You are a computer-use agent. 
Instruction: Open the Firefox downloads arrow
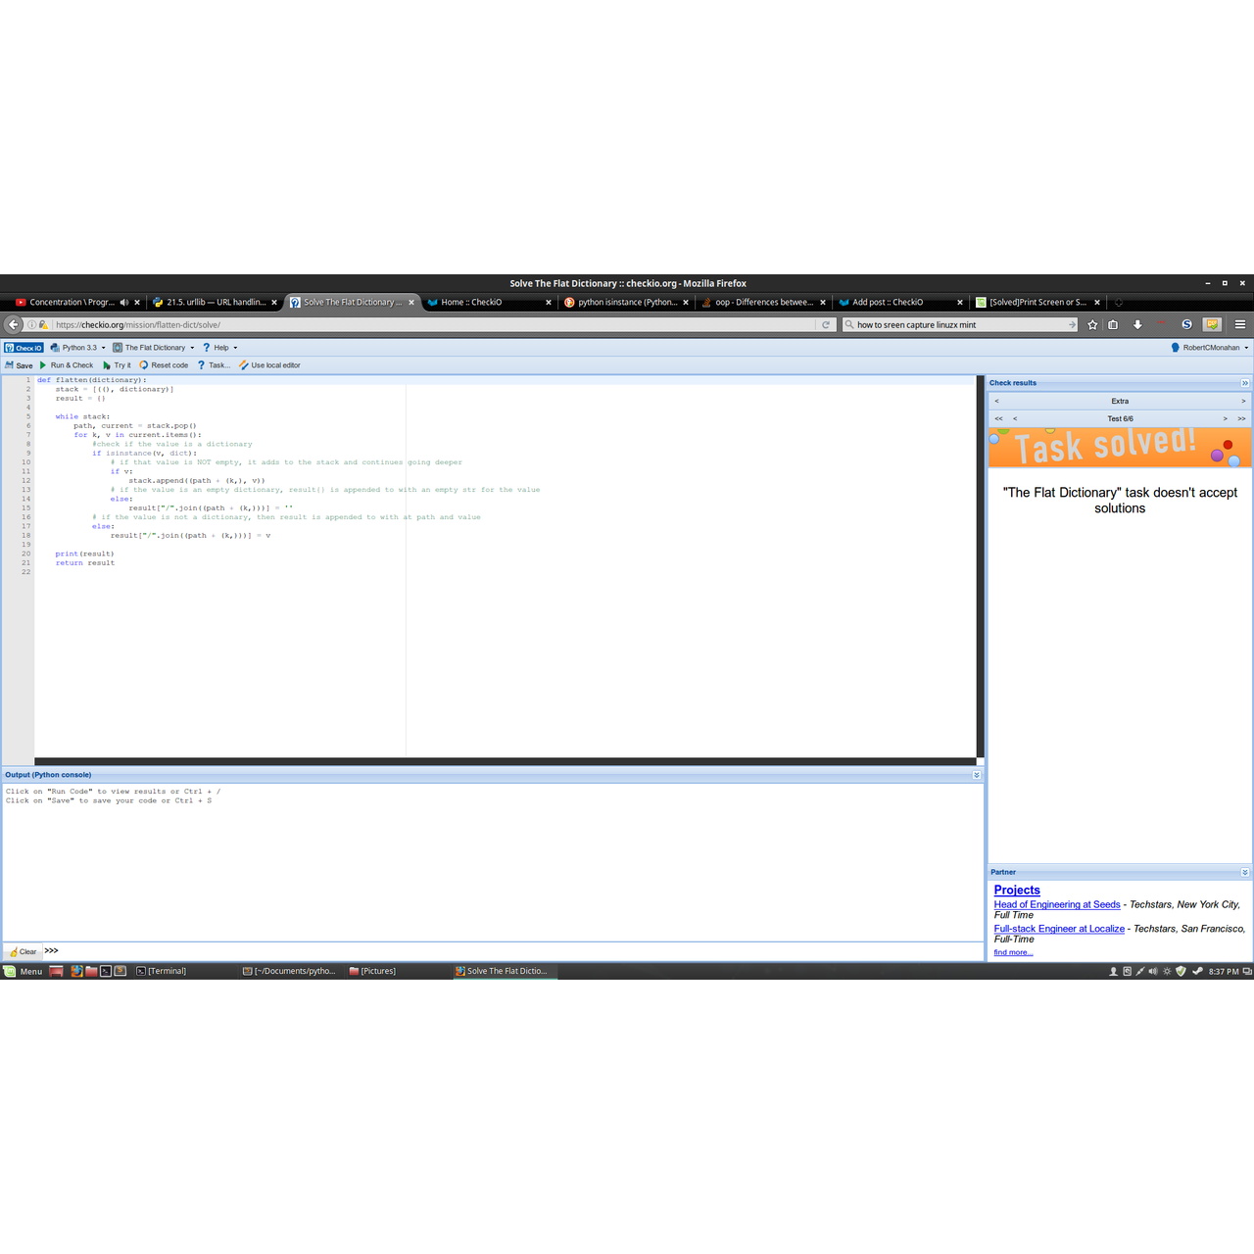(1137, 325)
